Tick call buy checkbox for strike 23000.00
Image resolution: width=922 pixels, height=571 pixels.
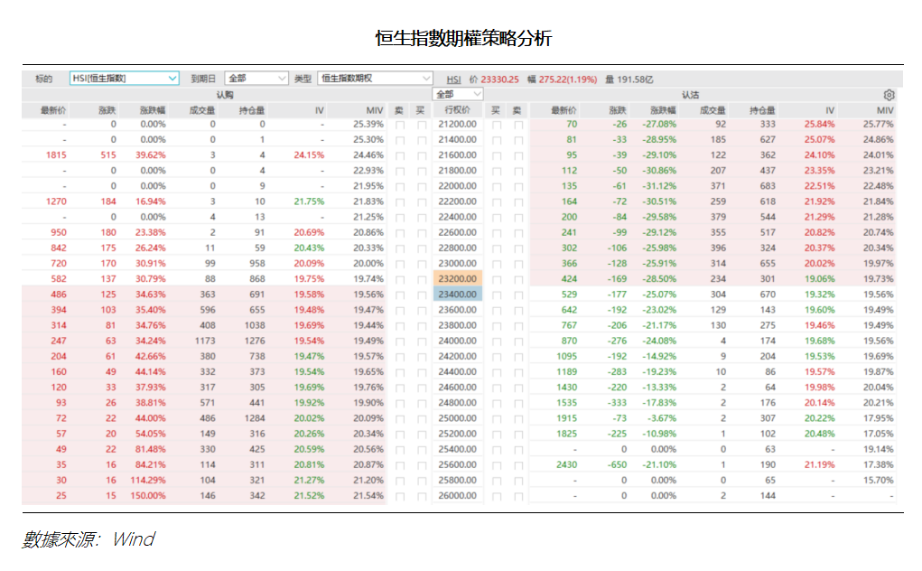(422, 264)
